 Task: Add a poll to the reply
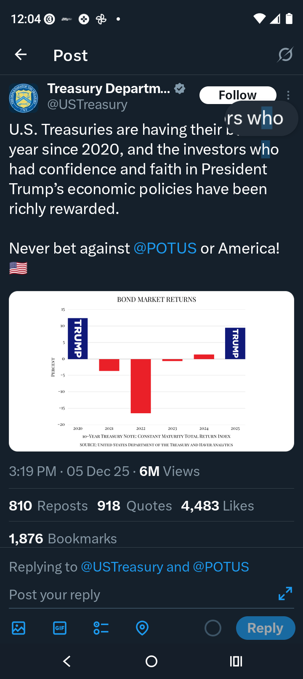[101, 628]
